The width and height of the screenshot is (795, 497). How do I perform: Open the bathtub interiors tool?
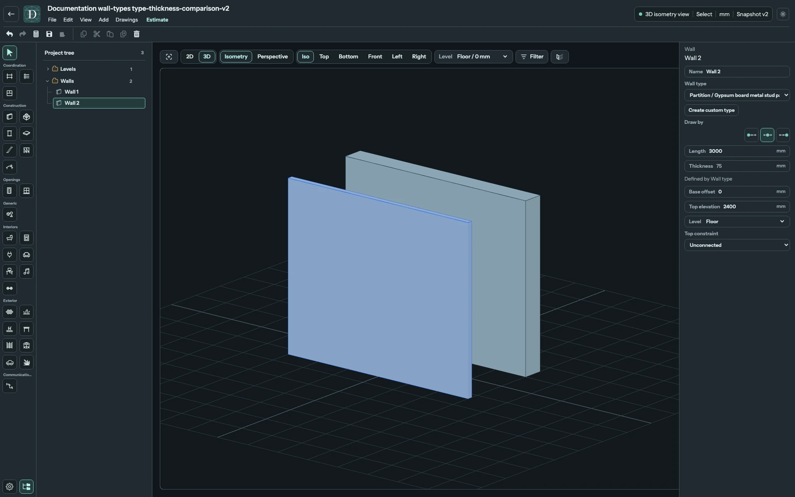point(10,238)
